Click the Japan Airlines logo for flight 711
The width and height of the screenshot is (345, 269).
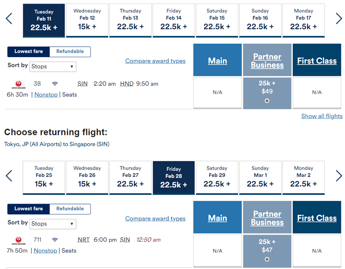(x=19, y=240)
